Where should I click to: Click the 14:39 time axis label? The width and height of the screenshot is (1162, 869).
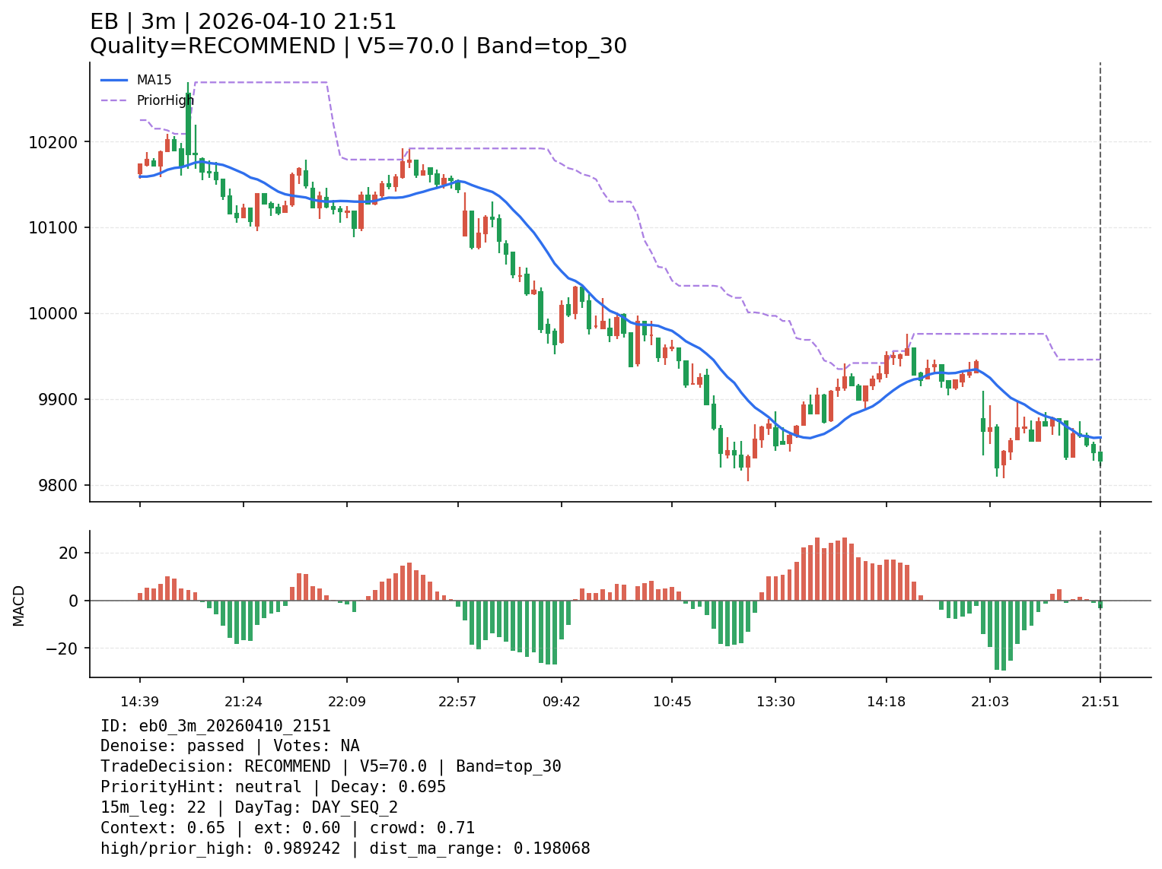[139, 702]
